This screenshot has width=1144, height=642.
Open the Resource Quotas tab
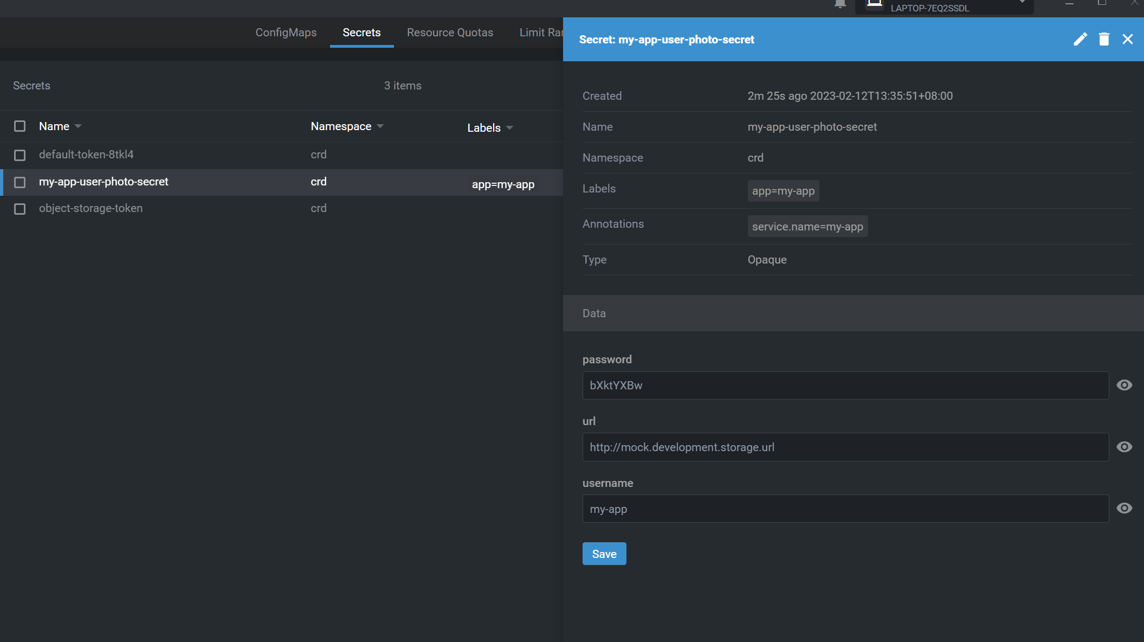pyautogui.click(x=450, y=33)
